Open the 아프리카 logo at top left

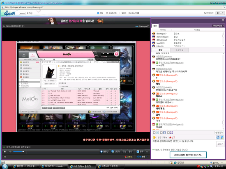[x=9, y=13]
